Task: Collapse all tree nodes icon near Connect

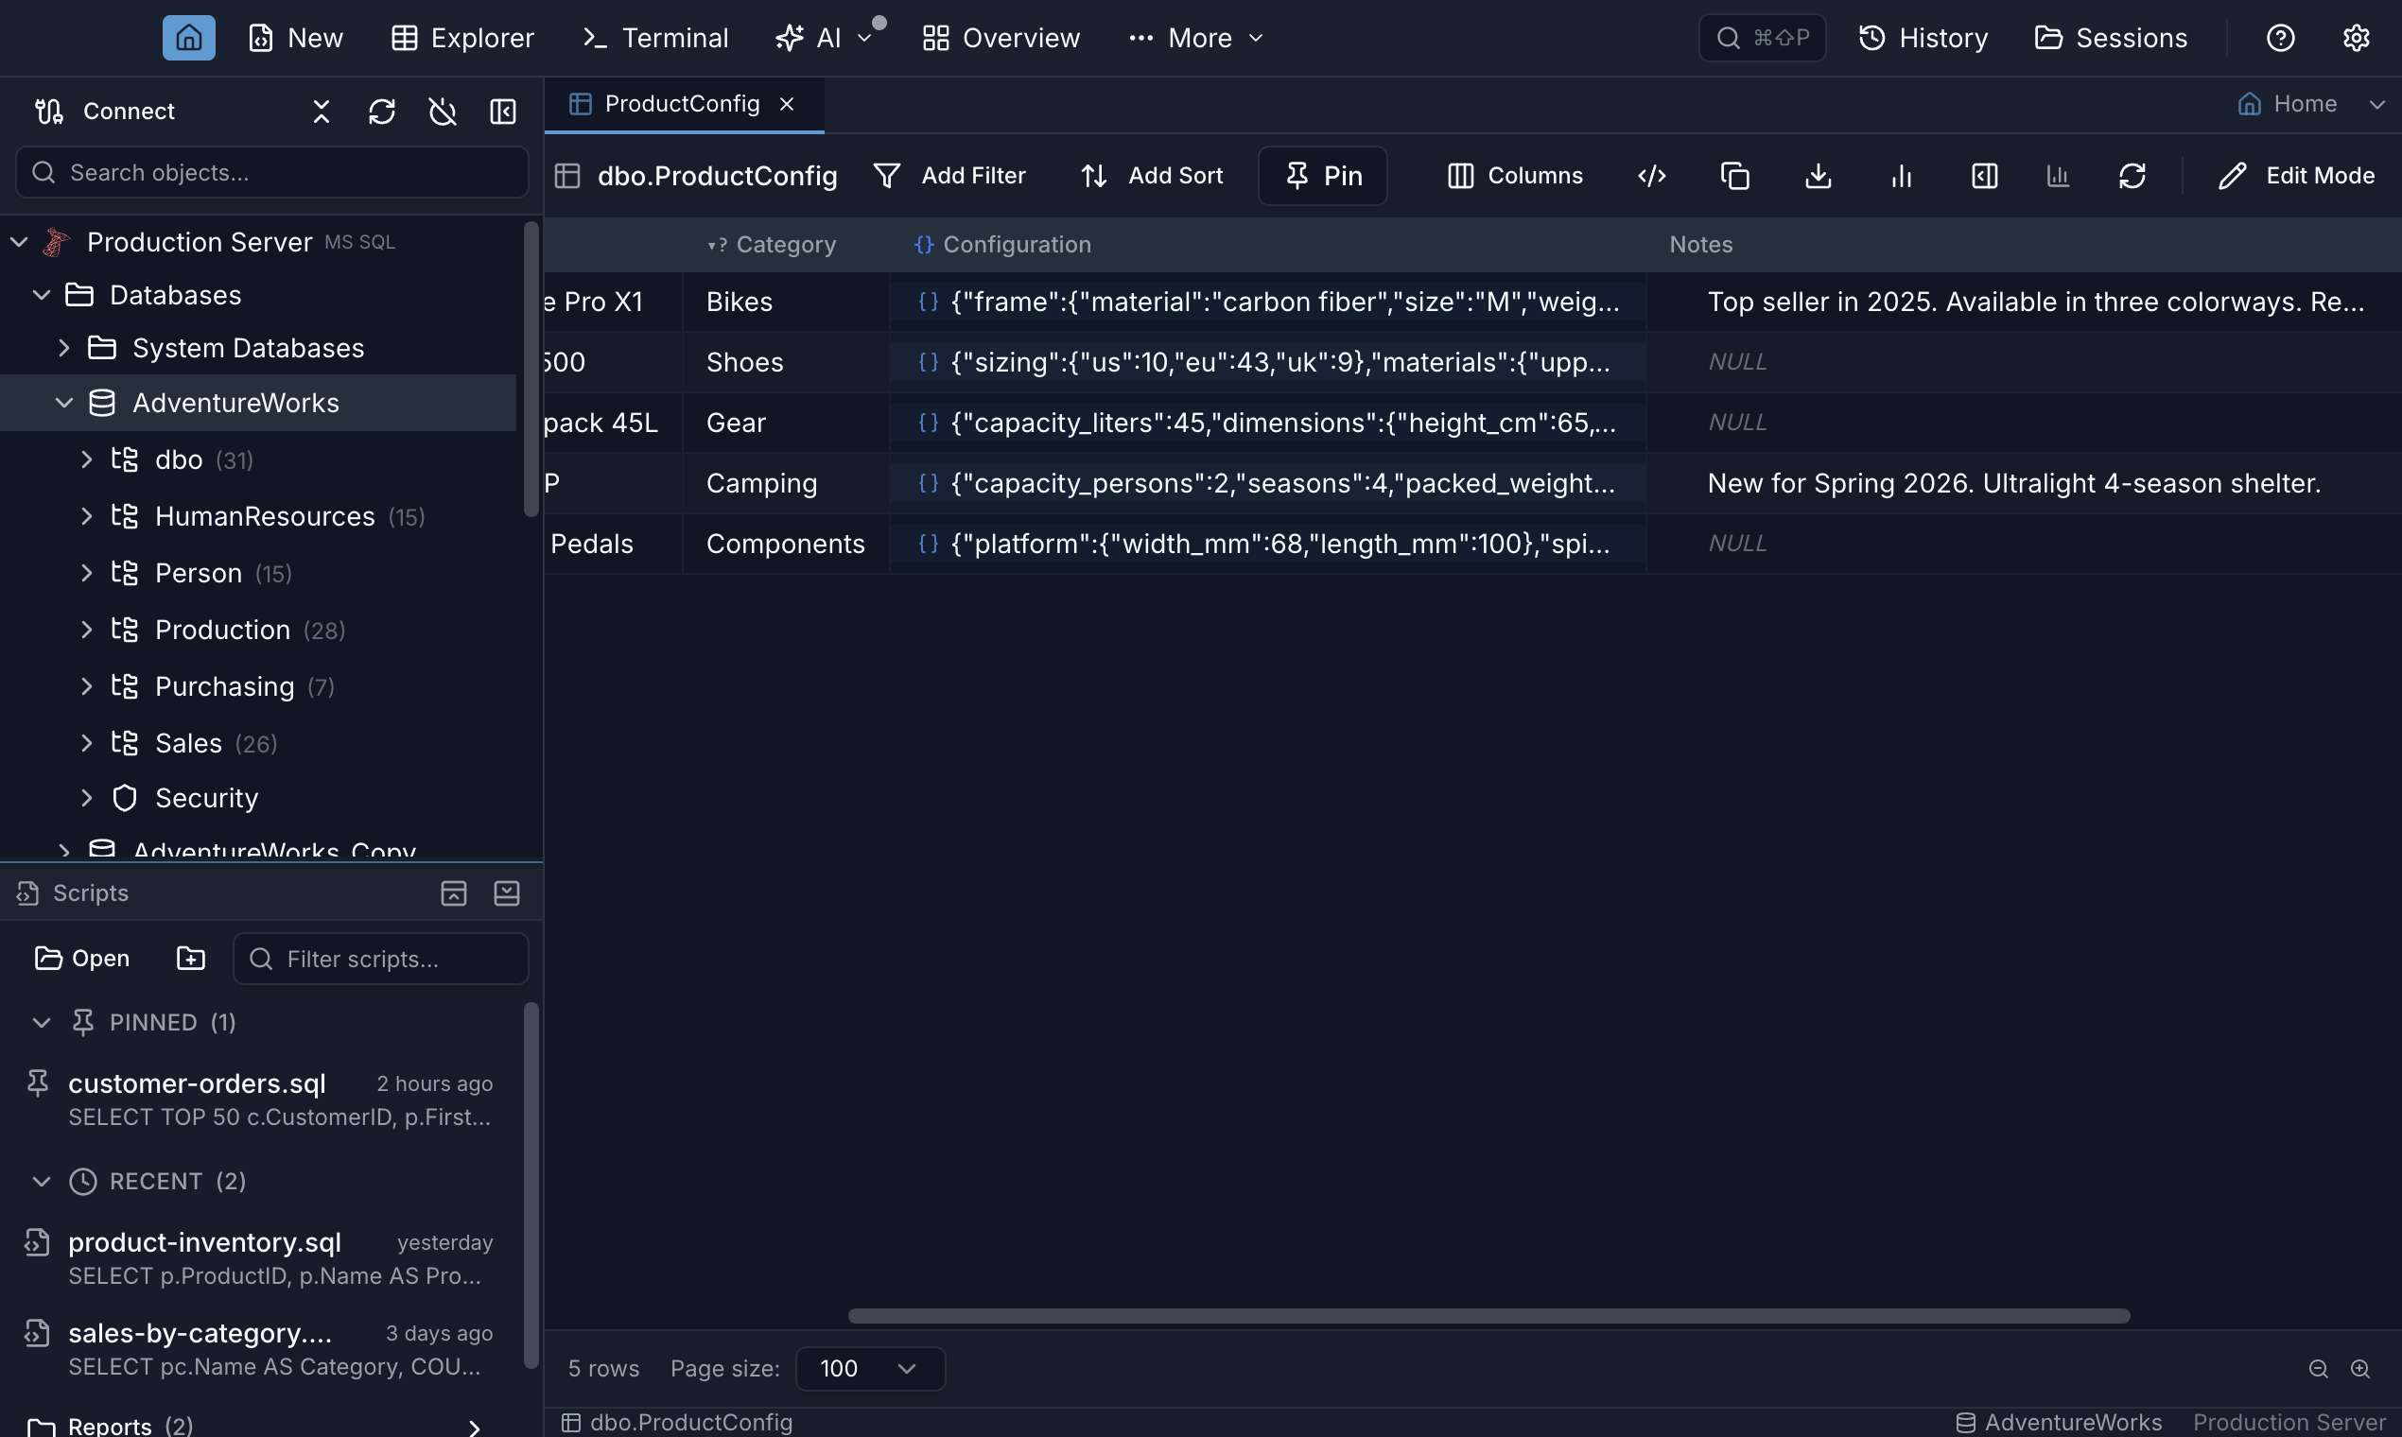Action: 322,112
